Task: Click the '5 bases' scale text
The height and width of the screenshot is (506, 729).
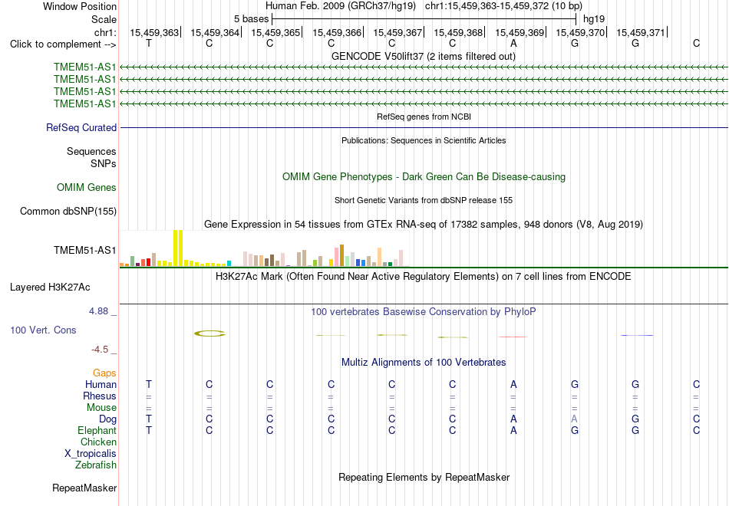Action: (x=251, y=19)
